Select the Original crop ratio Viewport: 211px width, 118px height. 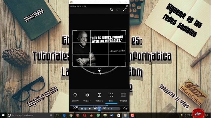pos(123,97)
